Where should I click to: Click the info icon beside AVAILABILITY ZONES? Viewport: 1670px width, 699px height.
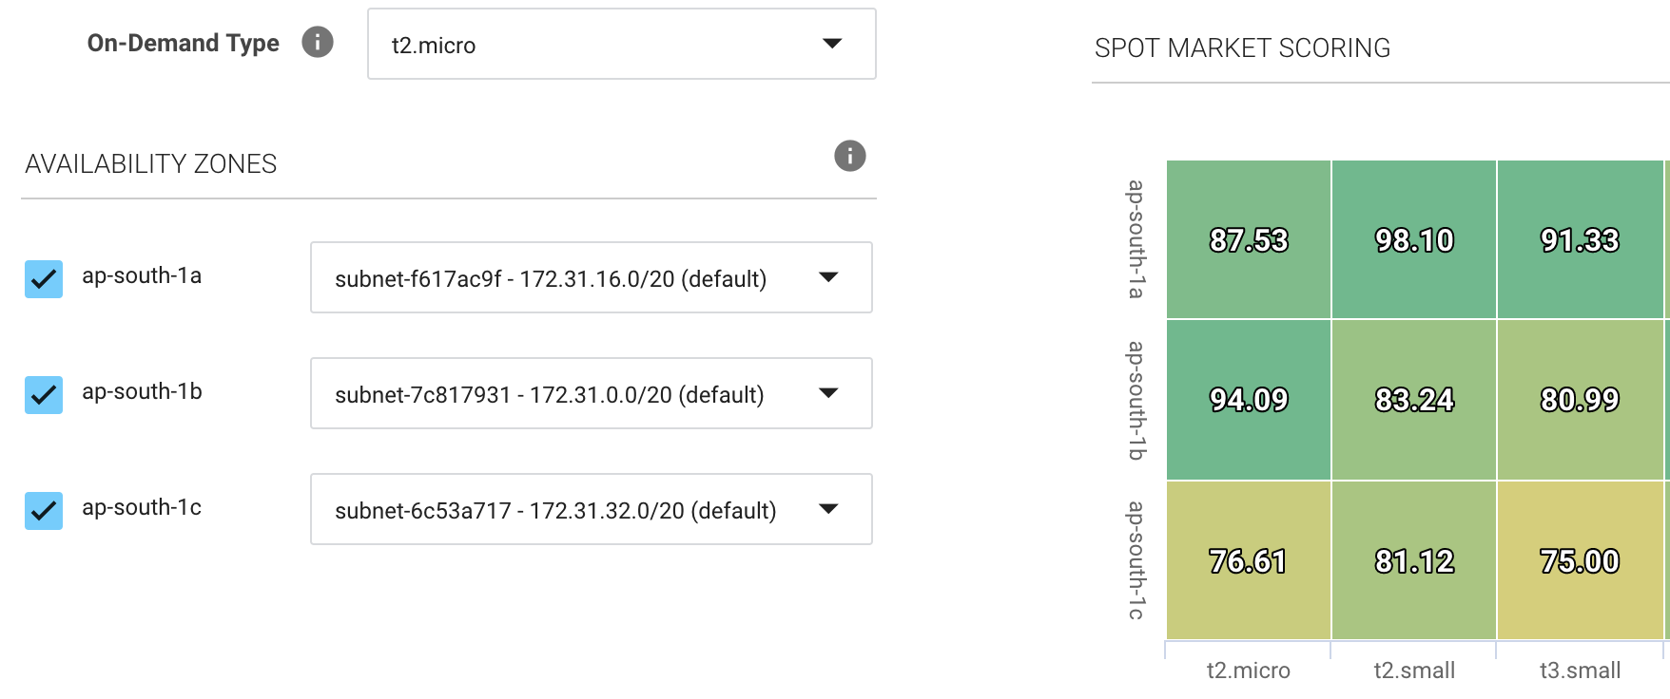pos(849,156)
